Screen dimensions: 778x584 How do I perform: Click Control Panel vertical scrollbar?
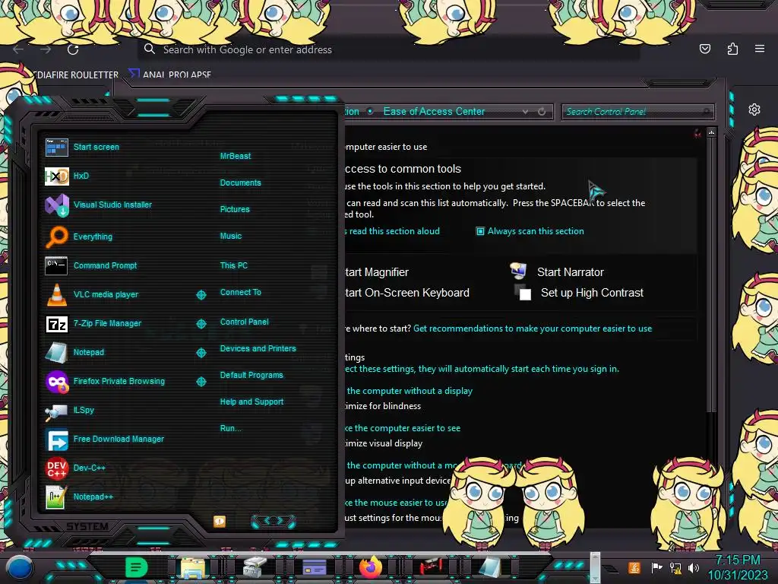click(711, 273)
